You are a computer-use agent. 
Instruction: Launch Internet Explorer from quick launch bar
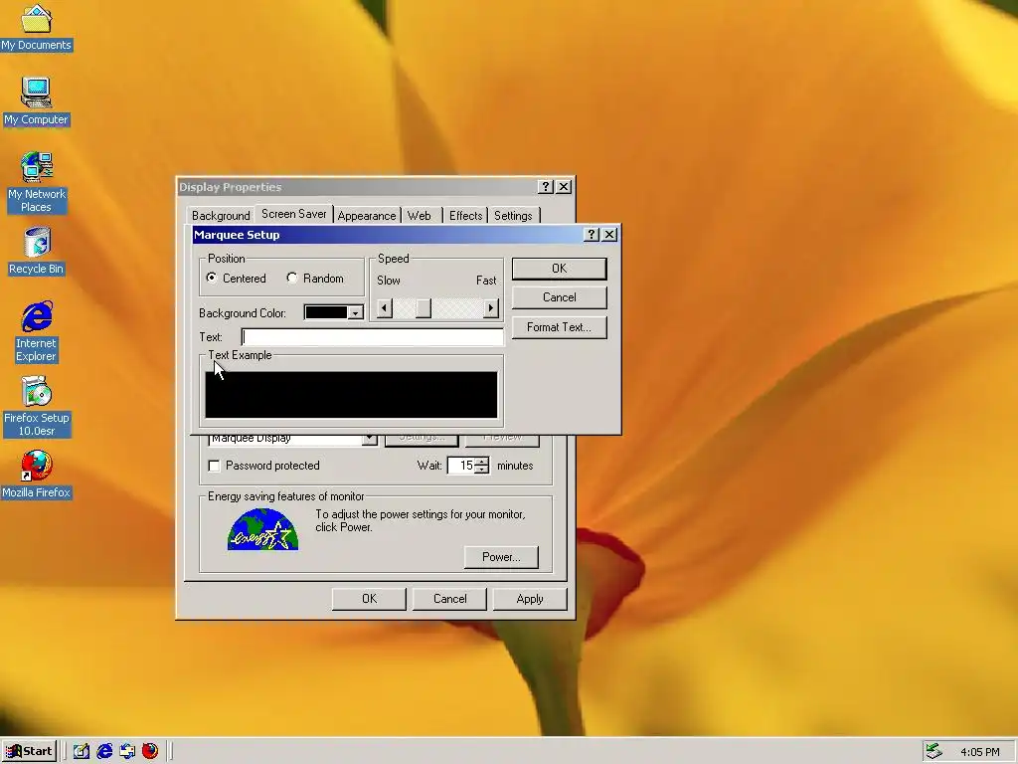pos(104,751)
